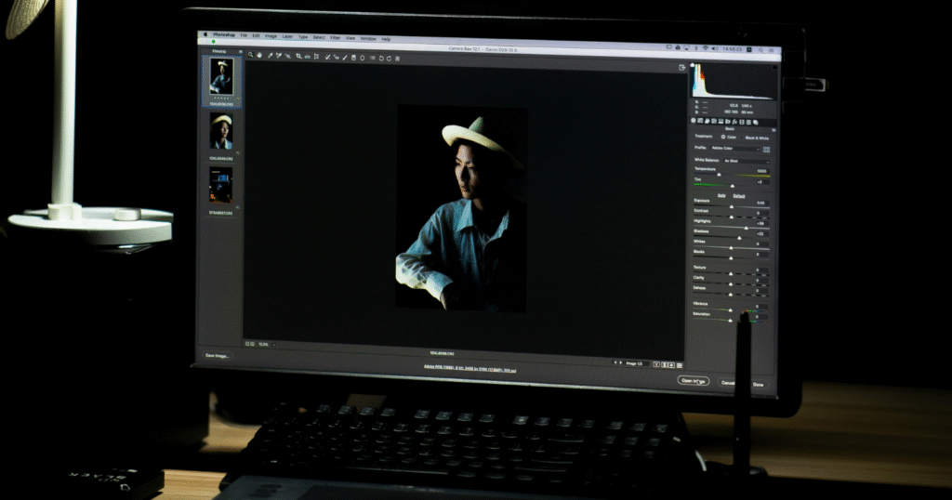Open the Filmstrip panel menu icon
The height and width of the screenshot is (500, 952).
pos(241,51)
